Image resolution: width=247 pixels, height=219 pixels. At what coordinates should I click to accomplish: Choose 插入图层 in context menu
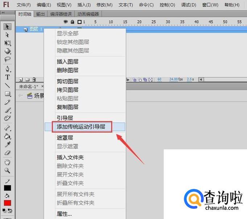[85, 62]
